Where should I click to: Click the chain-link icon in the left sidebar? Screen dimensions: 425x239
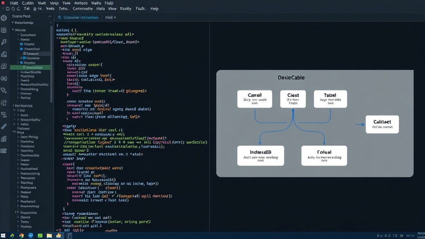[4, 78]
